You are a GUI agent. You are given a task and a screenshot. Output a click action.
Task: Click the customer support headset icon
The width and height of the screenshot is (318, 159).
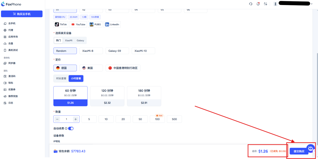250,4
